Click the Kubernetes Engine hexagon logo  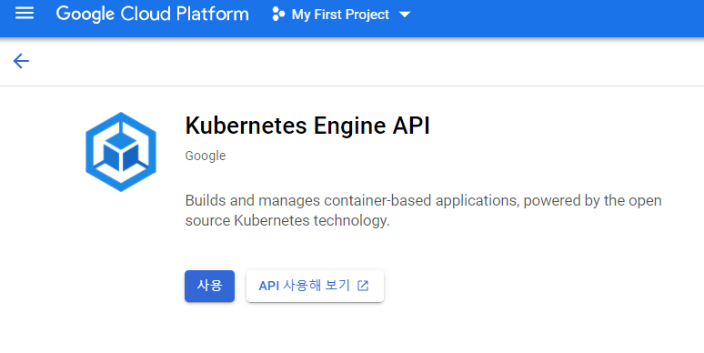[121, 152]
